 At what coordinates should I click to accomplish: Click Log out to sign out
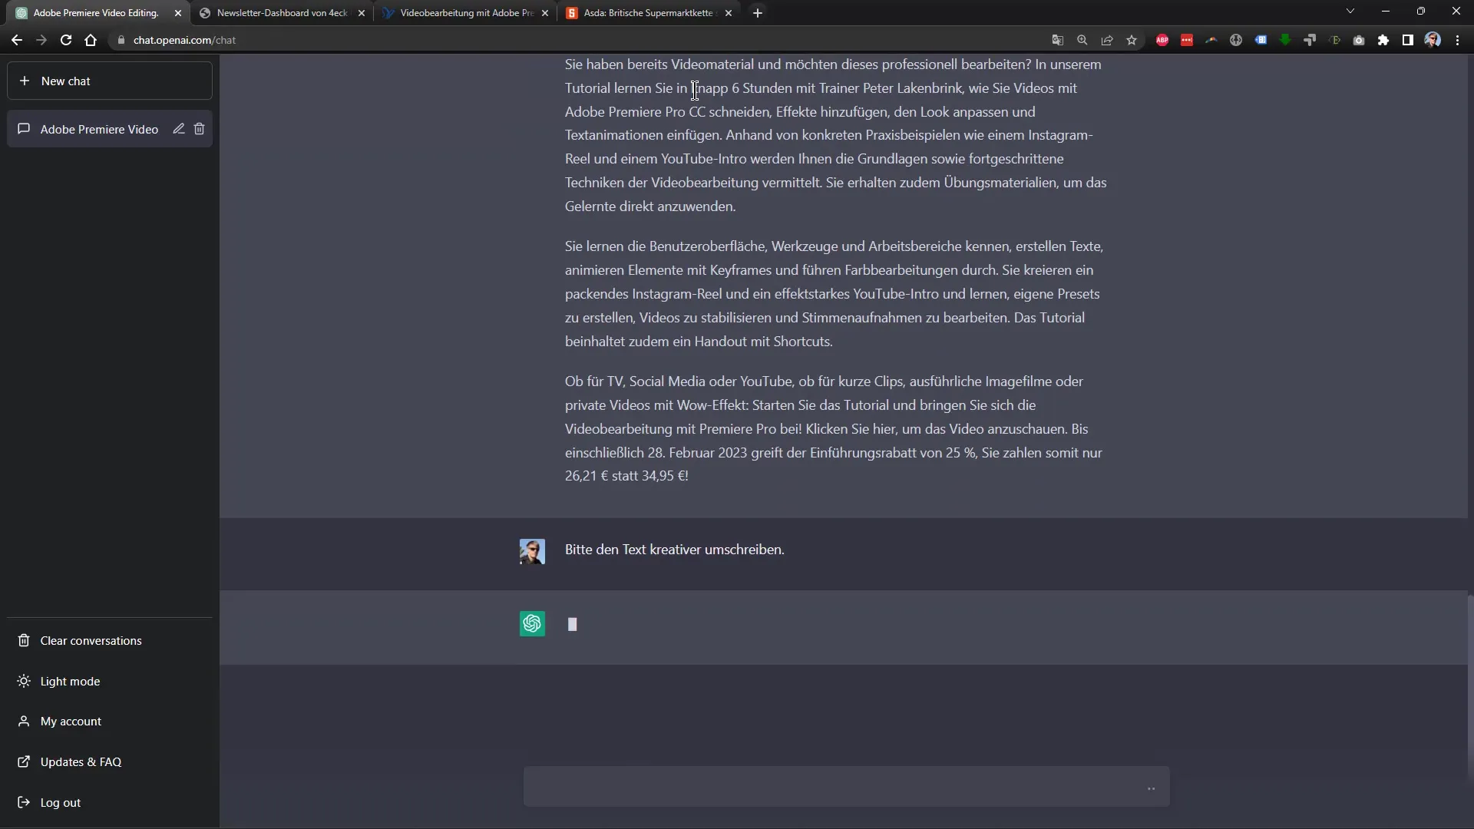point(61,801)
